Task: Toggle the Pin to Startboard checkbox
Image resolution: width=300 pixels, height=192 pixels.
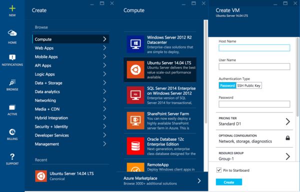Action: [219, 170]
